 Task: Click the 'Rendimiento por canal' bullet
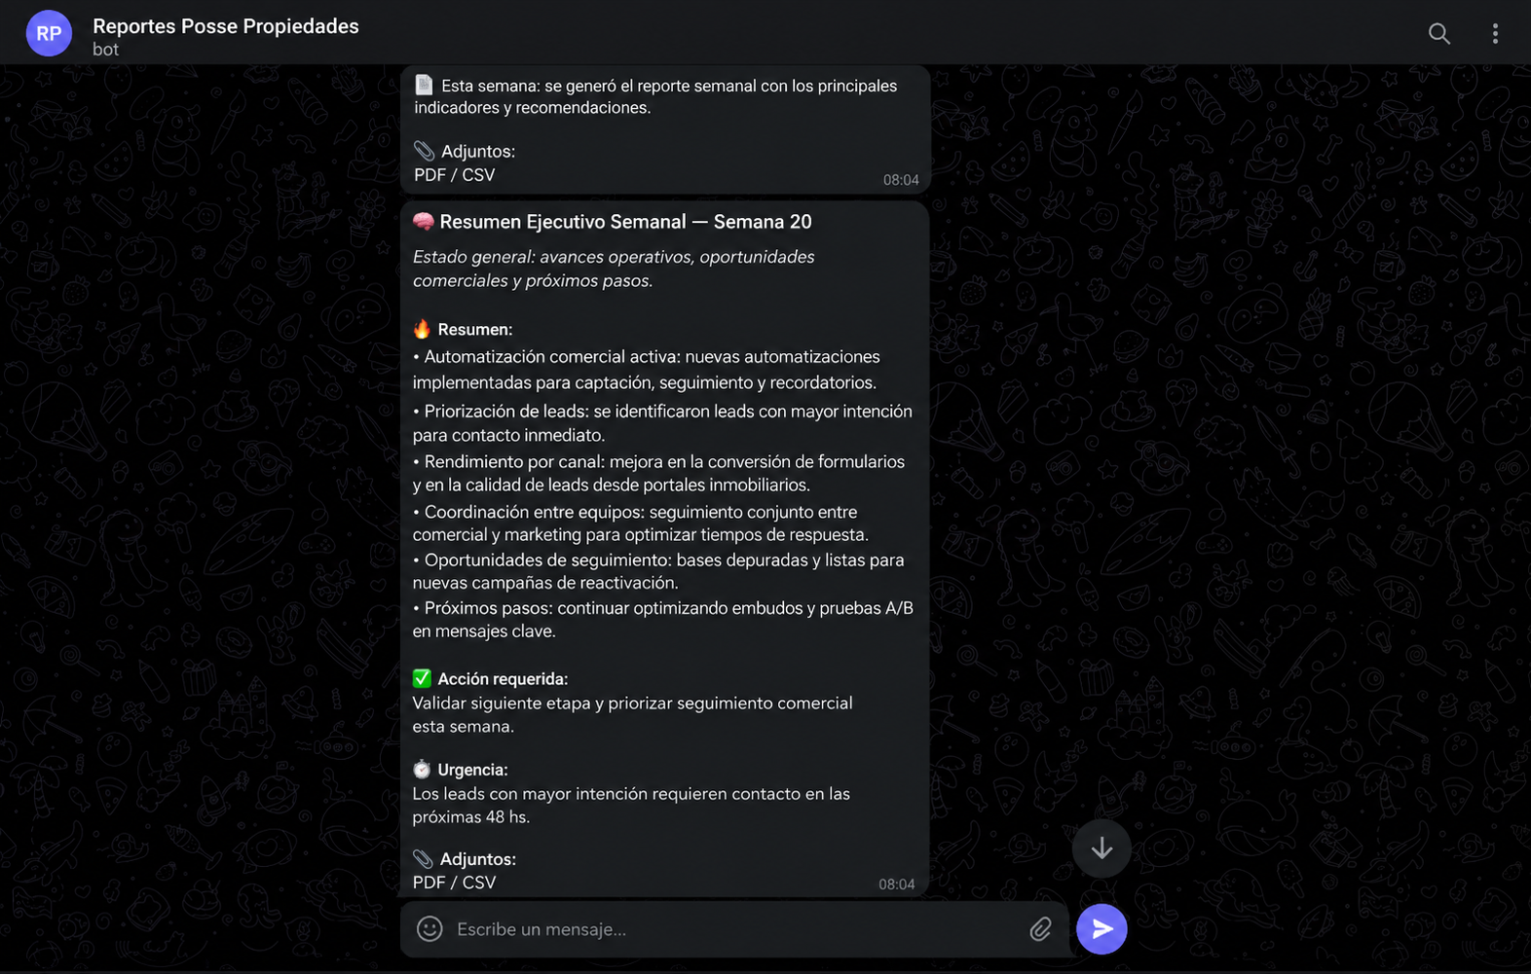pyautogui.click(x=658, y=473)
